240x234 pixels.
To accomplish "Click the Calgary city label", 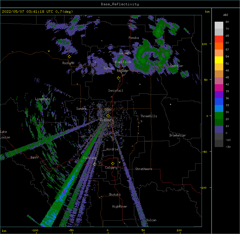I will (x=111, y=168).
